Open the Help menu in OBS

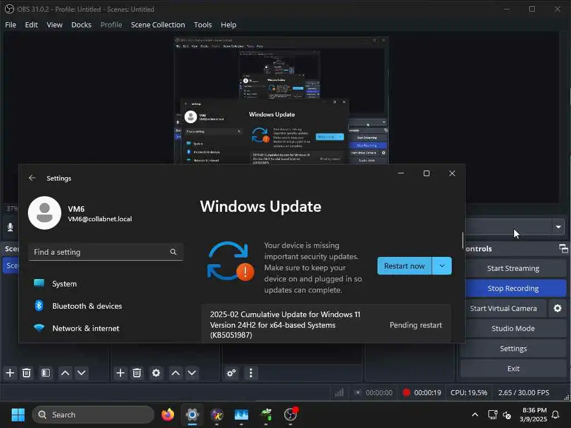[228, 25]
